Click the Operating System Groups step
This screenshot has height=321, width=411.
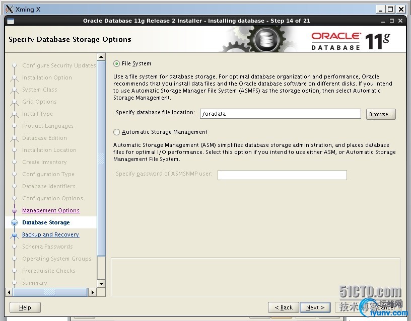pos(57,259)
